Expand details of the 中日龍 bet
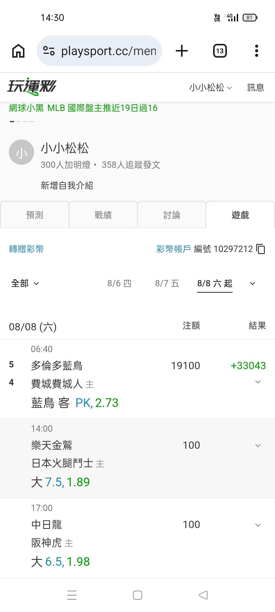 pos(258,525)
